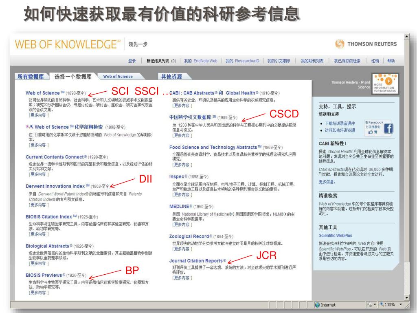Image resolution: width=417 pixels, height=313 pixels.
Task: Click the Internet zone globe icon
Action: click(317, 305)
